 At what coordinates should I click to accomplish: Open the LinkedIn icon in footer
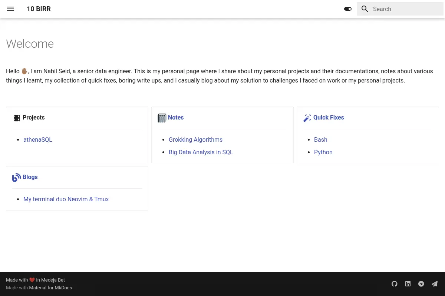tap(408, 284)
